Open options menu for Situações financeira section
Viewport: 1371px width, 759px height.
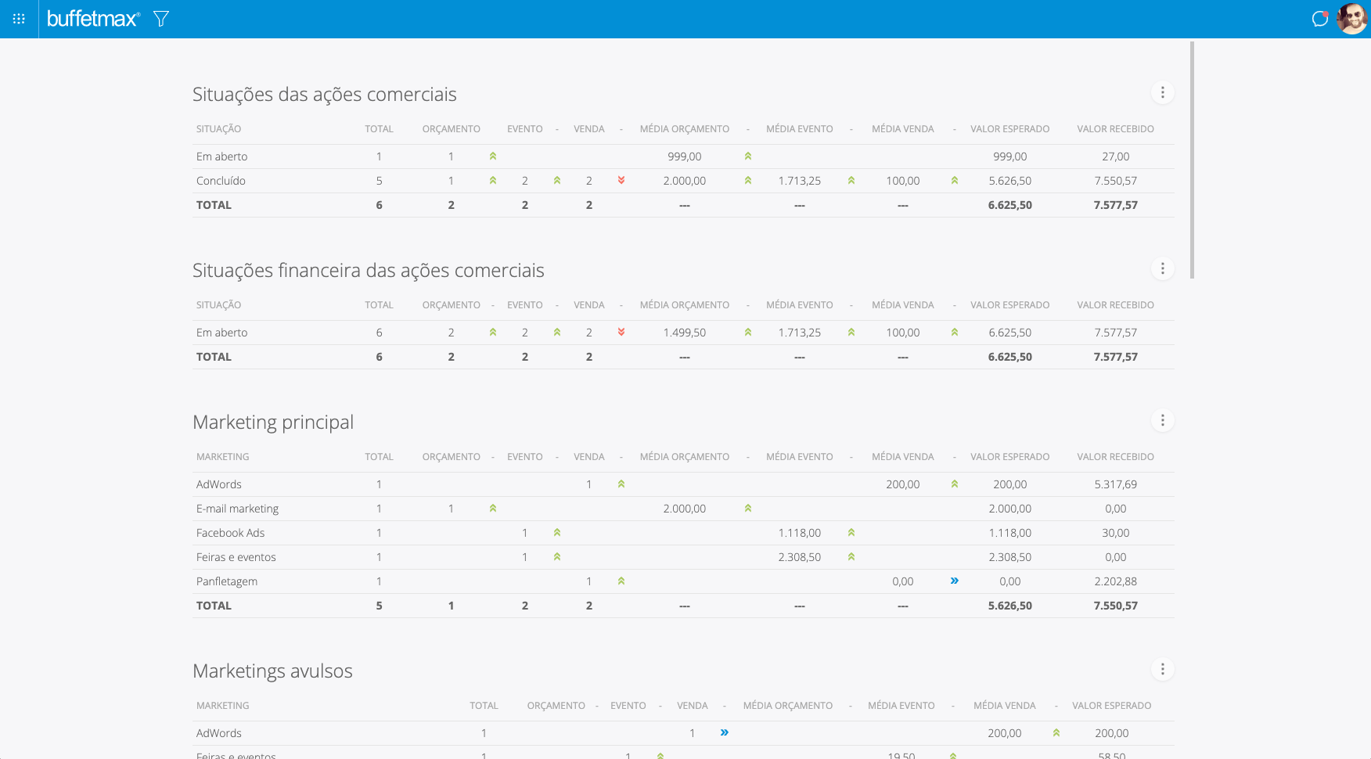[1163, 268]
